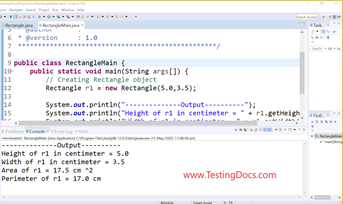Click the Run with Coverage toolbar icon
The width and height of the screenshot is (343, 204).
(x=58, y=17)
